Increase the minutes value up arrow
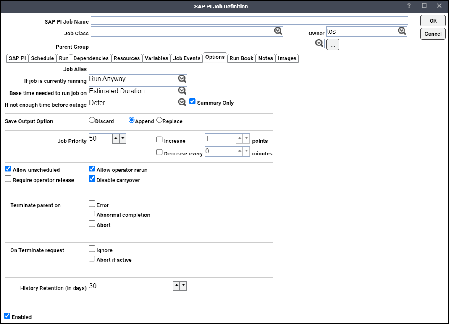449x324 pixels. (x=240, y=151)
